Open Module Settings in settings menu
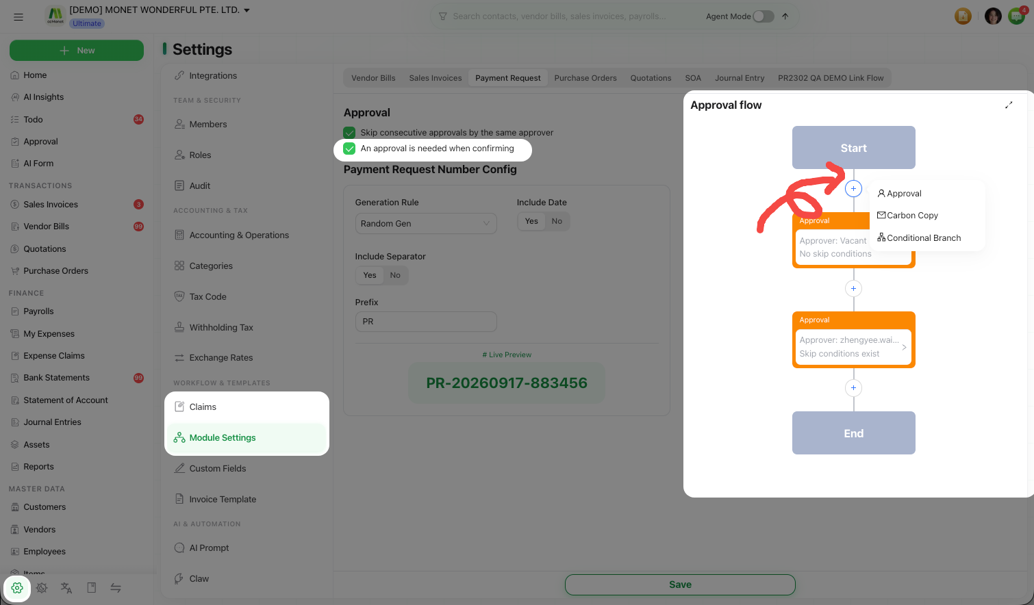 coord(247,438)
